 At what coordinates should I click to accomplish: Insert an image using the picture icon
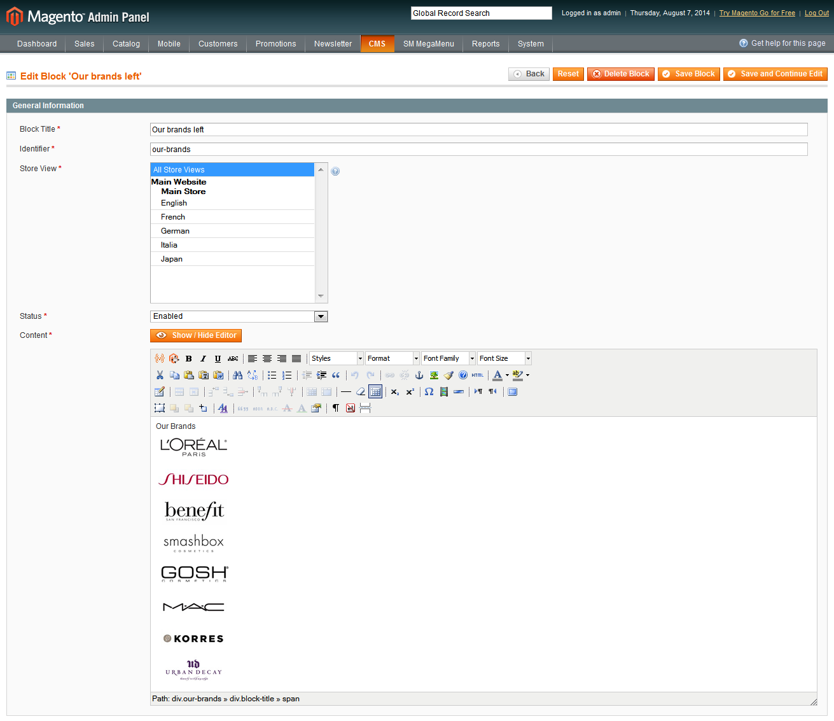pyautogui.click(x=434, y=375)
